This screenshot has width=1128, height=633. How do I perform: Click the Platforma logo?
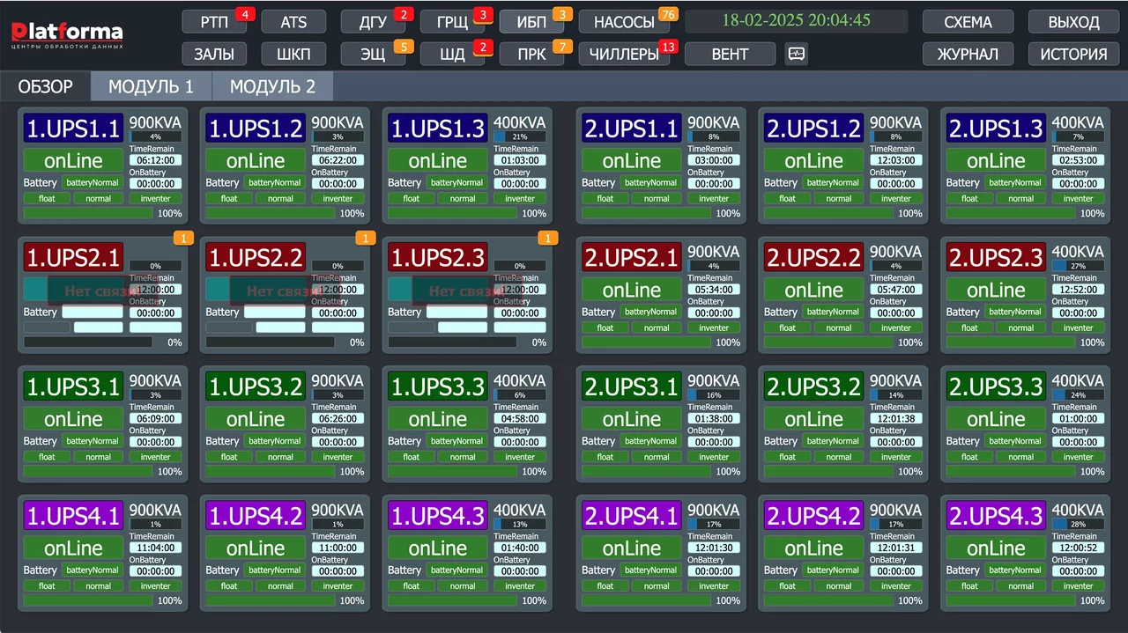[67, 35]
